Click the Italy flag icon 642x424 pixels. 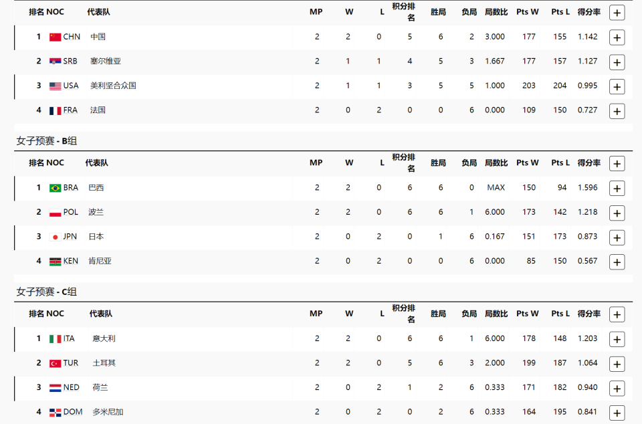[55, 339]
